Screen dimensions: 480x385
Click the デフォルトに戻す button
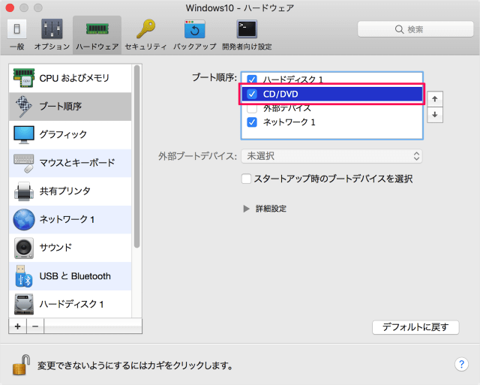coord(415,327)
